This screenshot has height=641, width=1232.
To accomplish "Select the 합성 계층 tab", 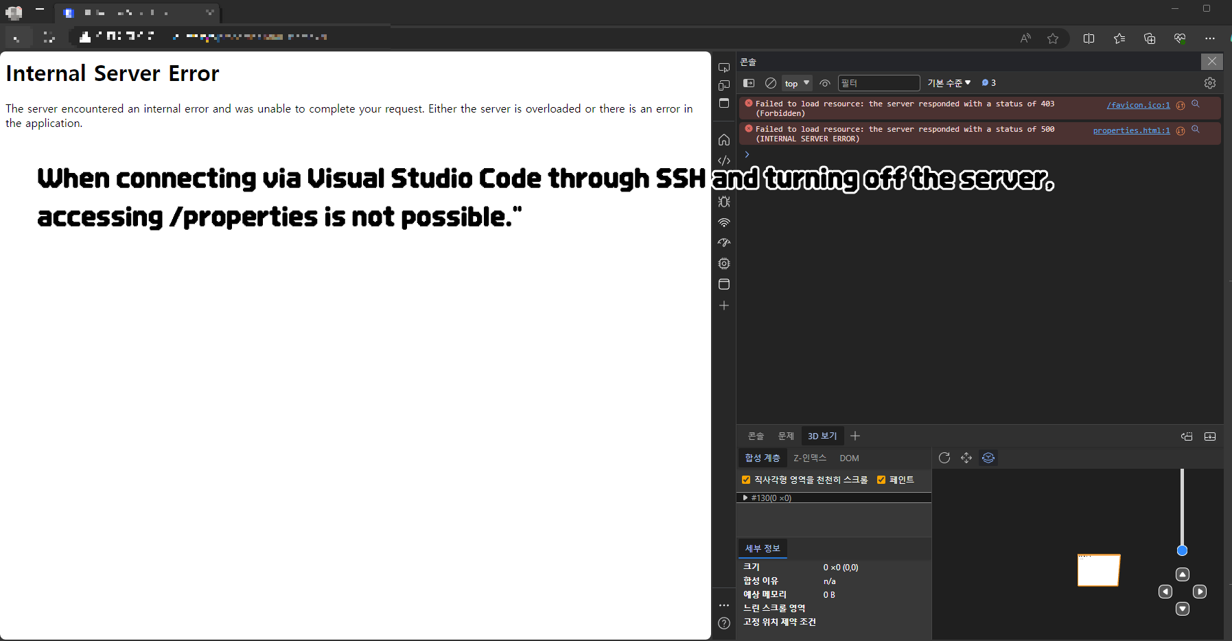I will (763, 458).
